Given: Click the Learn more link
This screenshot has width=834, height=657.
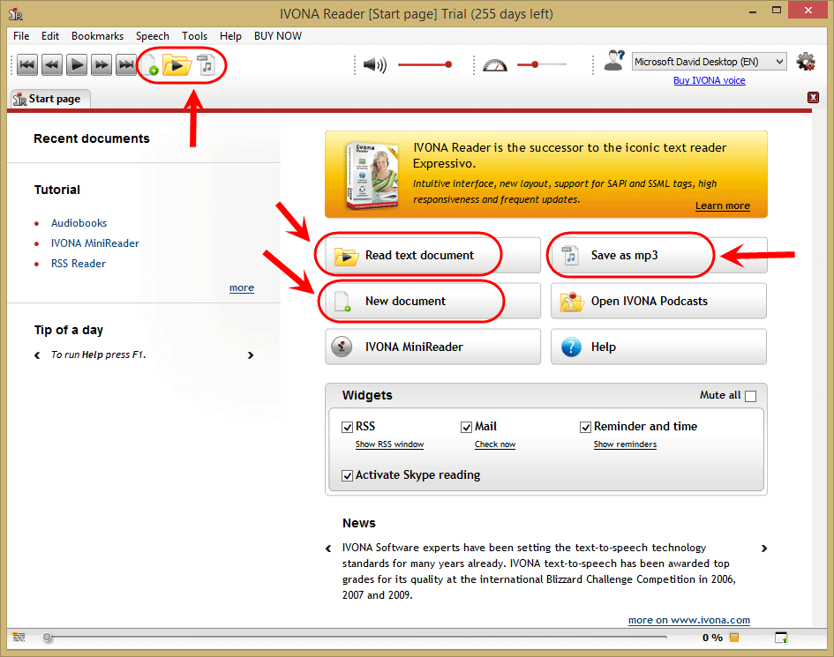Looking at the screenshot, I should (722, 205).
